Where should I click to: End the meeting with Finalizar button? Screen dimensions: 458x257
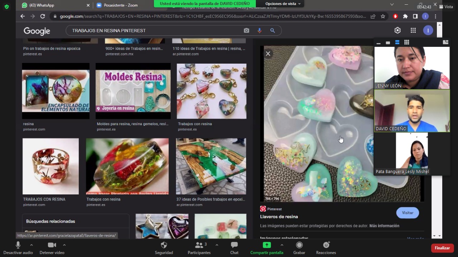point(442,248)
